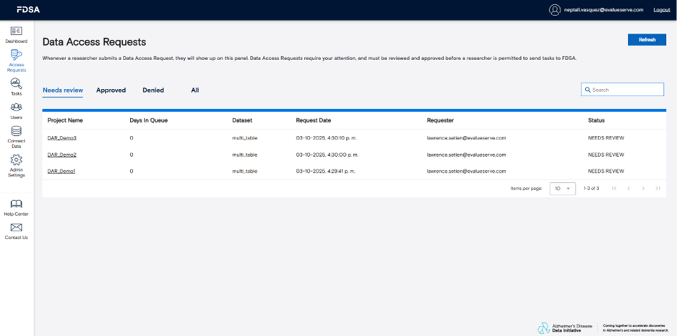Open the DAR_Demo1 project link
This screenshot has height=336, width=677.
click(61, 171)
